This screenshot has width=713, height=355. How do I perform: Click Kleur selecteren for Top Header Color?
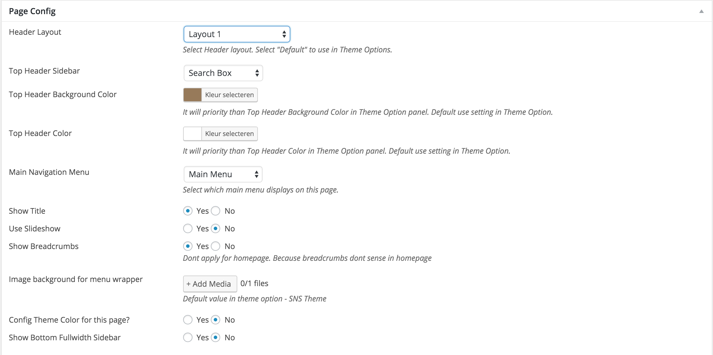(229, 134)
